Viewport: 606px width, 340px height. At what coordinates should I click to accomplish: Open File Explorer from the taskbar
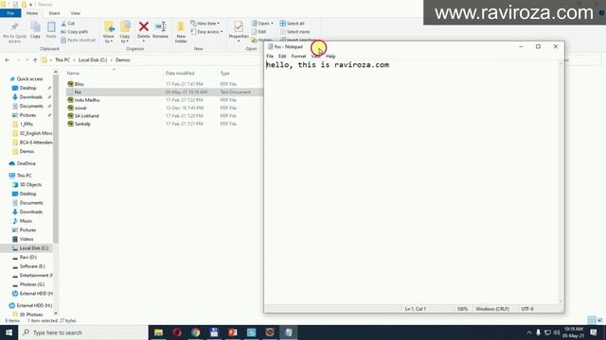tap(158, 332)
